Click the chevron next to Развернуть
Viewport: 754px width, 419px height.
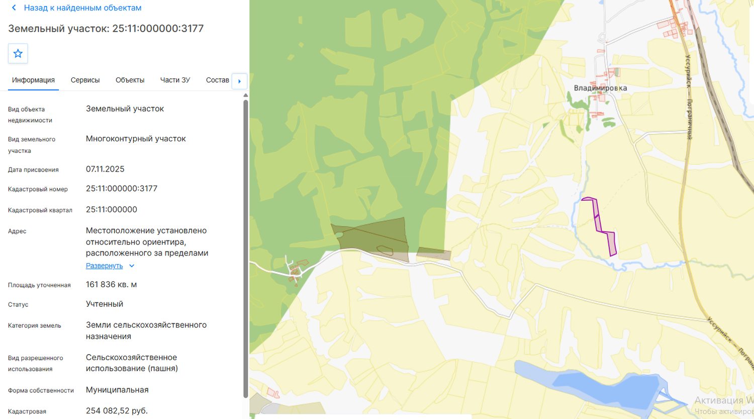tap(132, 266)
